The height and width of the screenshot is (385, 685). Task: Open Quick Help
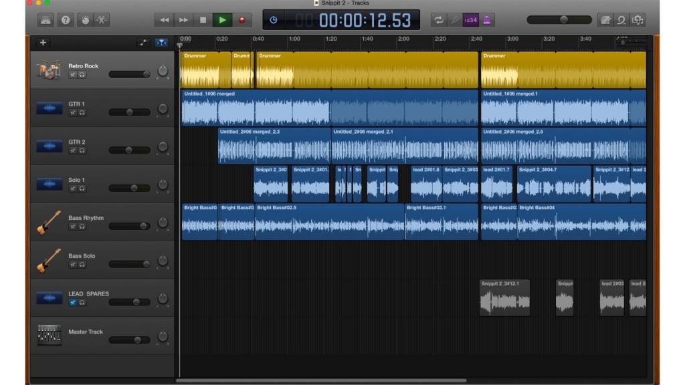[66, 20]
